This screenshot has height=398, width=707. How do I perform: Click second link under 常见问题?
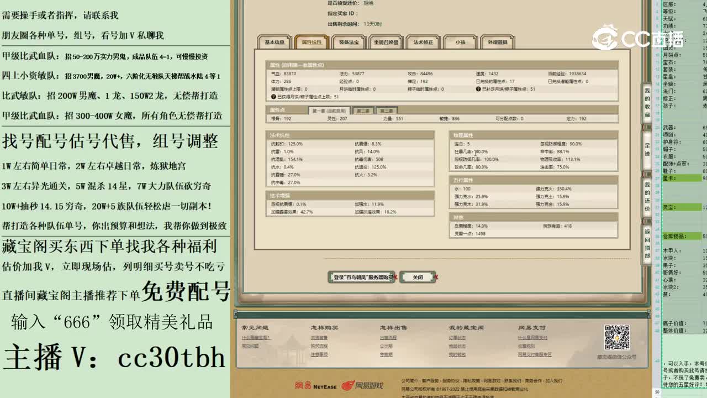(x=250, y=346)
